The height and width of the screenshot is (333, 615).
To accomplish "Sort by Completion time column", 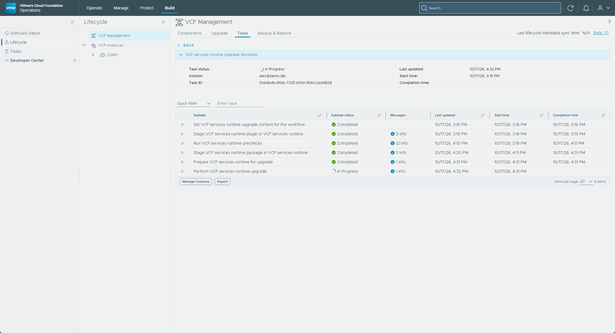I will (x=603, y=115).
